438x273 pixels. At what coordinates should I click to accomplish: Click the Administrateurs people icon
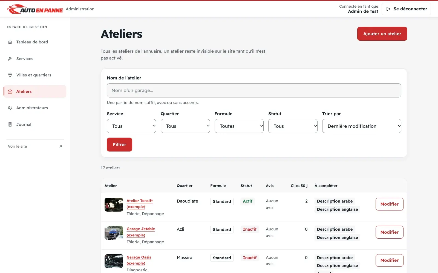[10, 108]
